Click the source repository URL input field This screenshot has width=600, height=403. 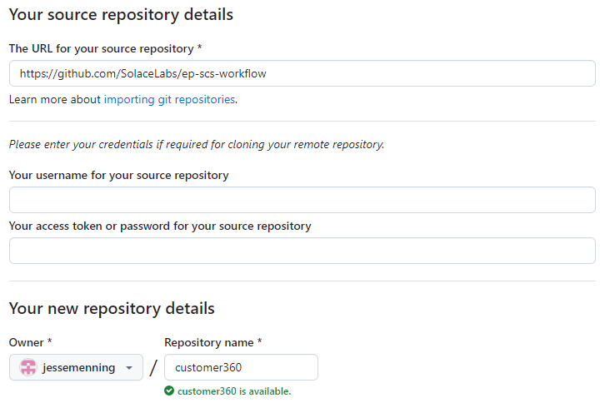point(302,73)
